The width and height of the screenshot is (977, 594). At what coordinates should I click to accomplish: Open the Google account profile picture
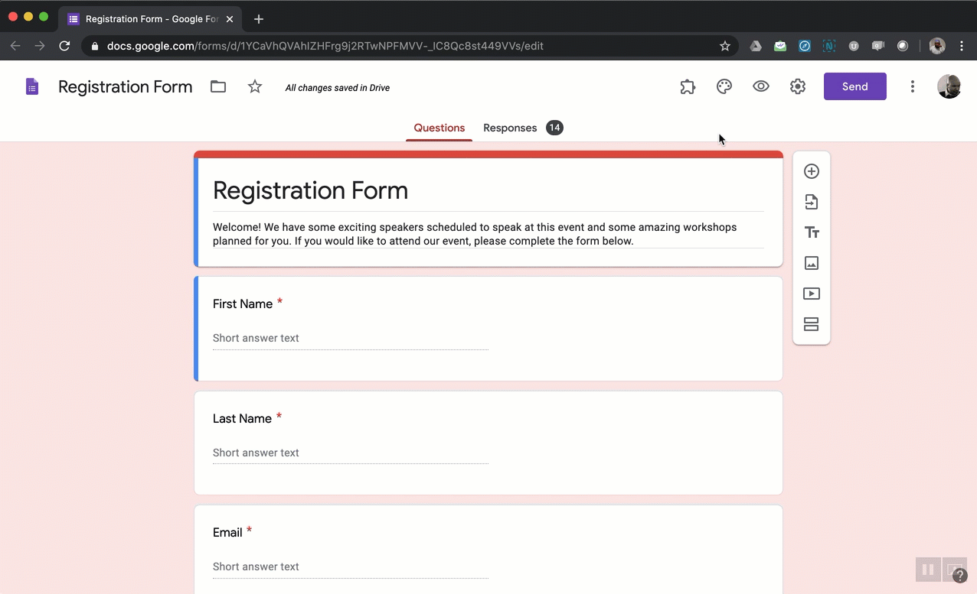[x=949, y=86]
